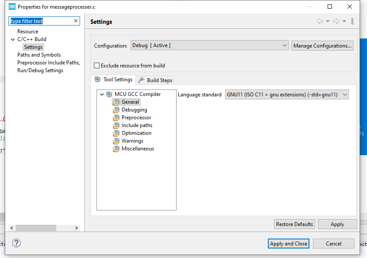The image size is (367, 258).
Task: Click the Include paths folder icon
Action: click(116, 125)
